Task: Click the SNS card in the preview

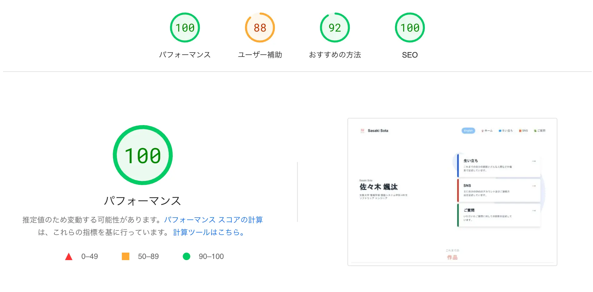Action: [499, 190]
